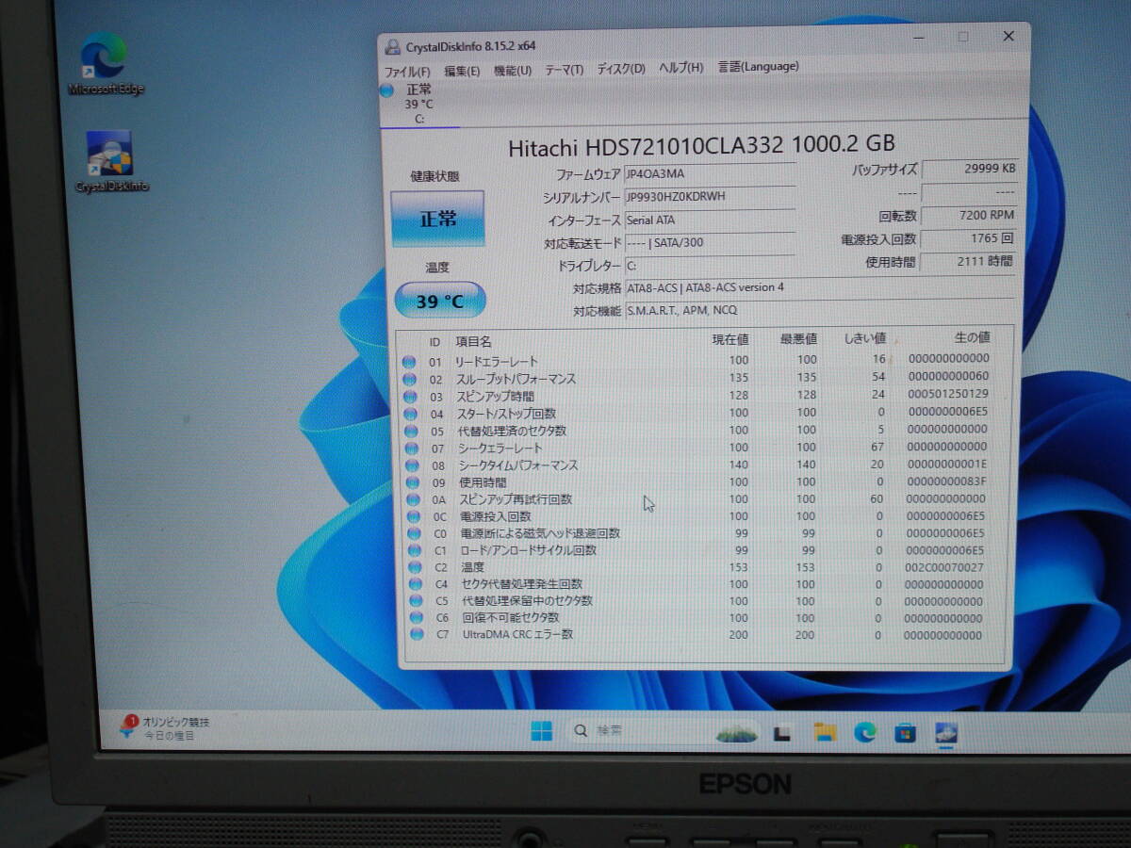Viewport: 1131px width, 848px height.
Task: Click status icon for セクタ代替処理発生回数 row
Action: (x=415, y=584)
